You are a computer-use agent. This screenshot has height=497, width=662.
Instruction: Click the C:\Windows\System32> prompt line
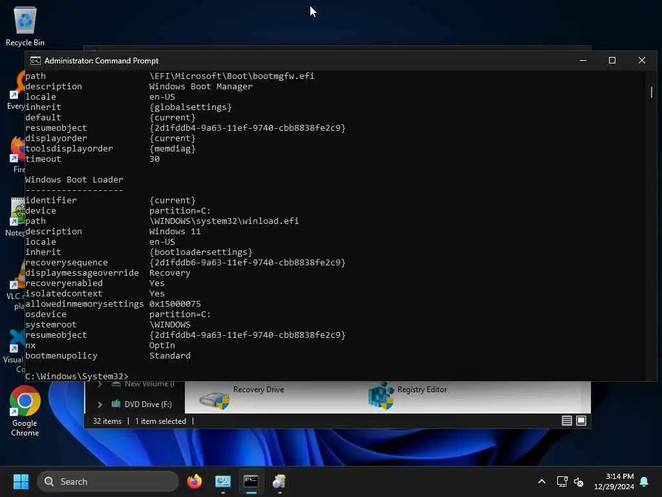pyautogui.click(x=76, y=376)
